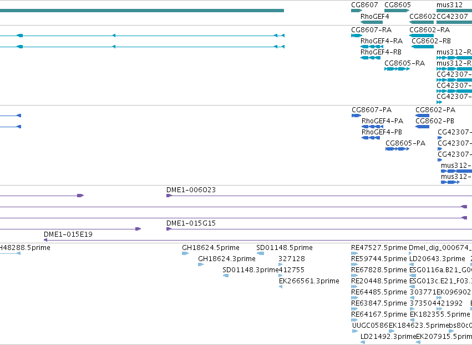This screenshot has width=472, height=345.
Task: Select the mus312 gene name
Action: click(x=449, y=5)
